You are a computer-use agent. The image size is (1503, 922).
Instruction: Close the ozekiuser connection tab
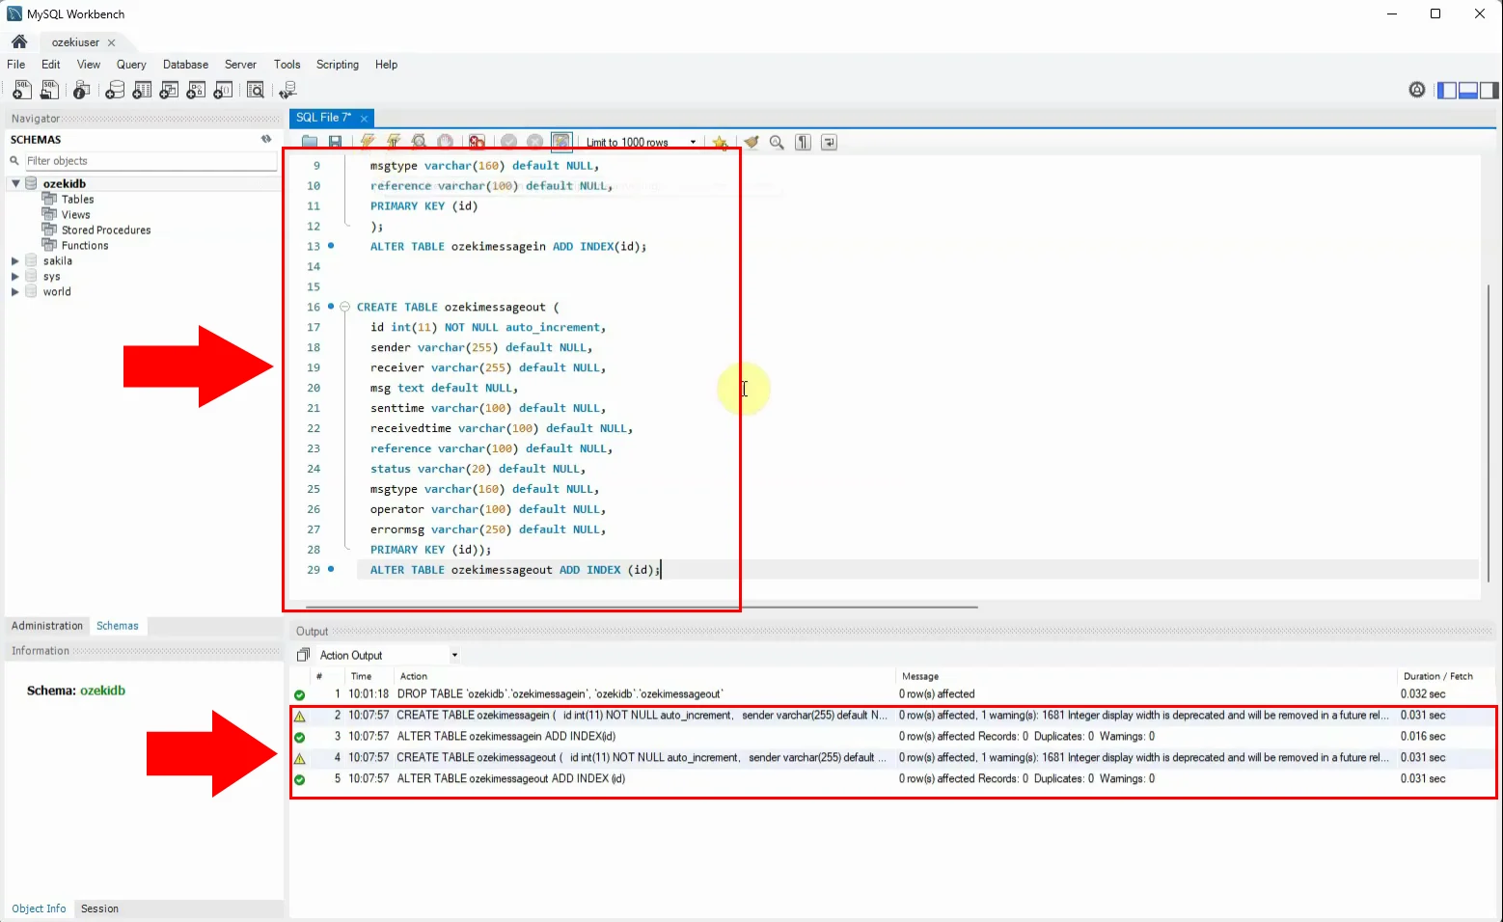(112, 42)
